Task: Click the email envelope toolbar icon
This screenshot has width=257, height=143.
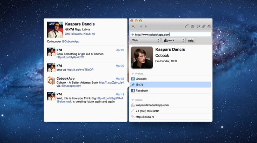Action: click(192, 26)
